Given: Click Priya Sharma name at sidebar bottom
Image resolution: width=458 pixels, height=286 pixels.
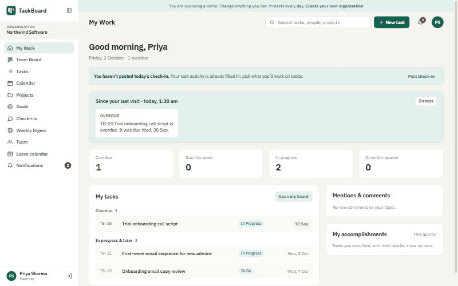Looking at the screenshot, I should click(33, 274).
